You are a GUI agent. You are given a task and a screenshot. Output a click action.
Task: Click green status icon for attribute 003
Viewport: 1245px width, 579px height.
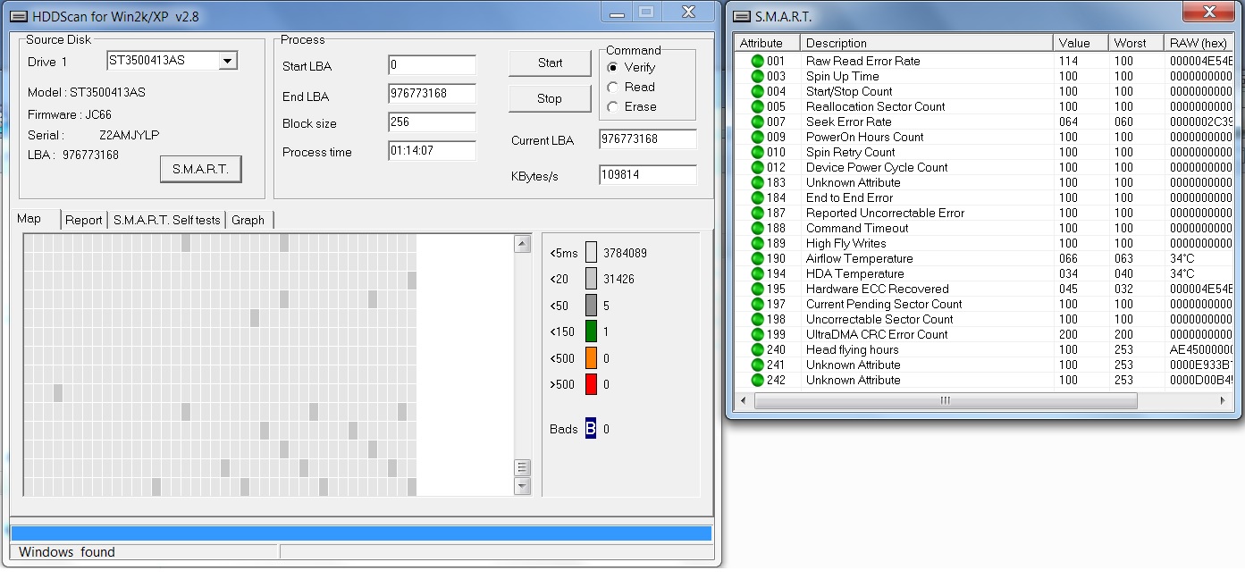(758, 76)
